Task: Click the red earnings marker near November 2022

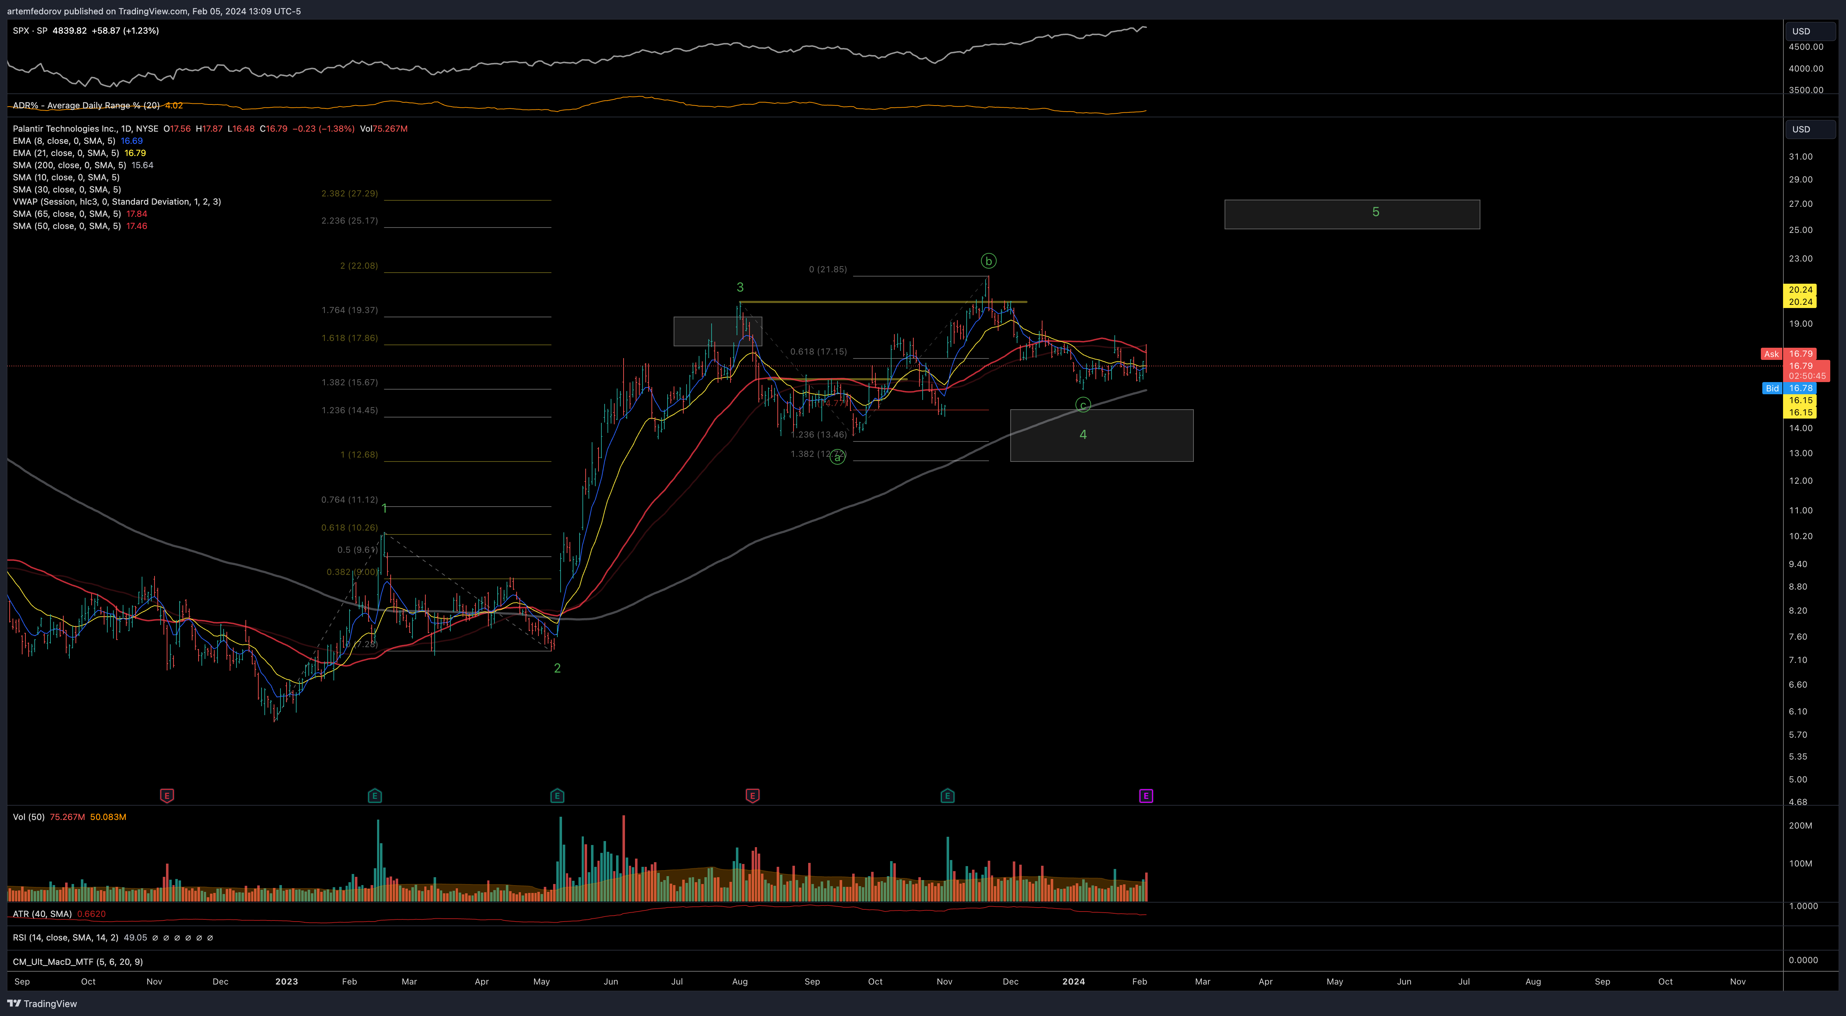Action: point(166,795)
